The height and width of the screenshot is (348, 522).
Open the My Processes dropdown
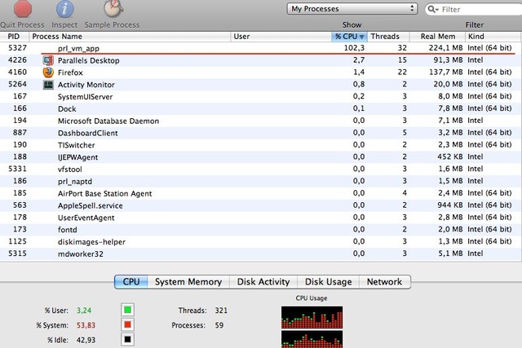[x=352, y=9]
